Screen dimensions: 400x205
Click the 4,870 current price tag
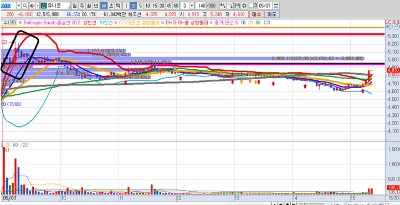pyautogui.click(x=393, y=70)
